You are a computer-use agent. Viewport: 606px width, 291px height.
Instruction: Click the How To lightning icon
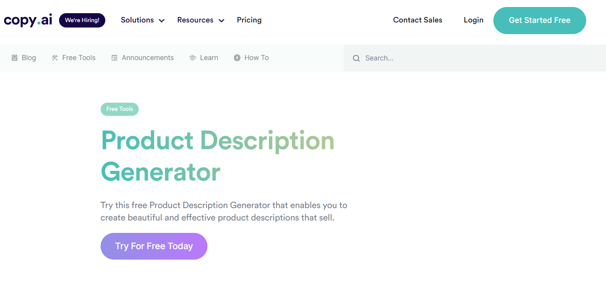pos(237,58)
